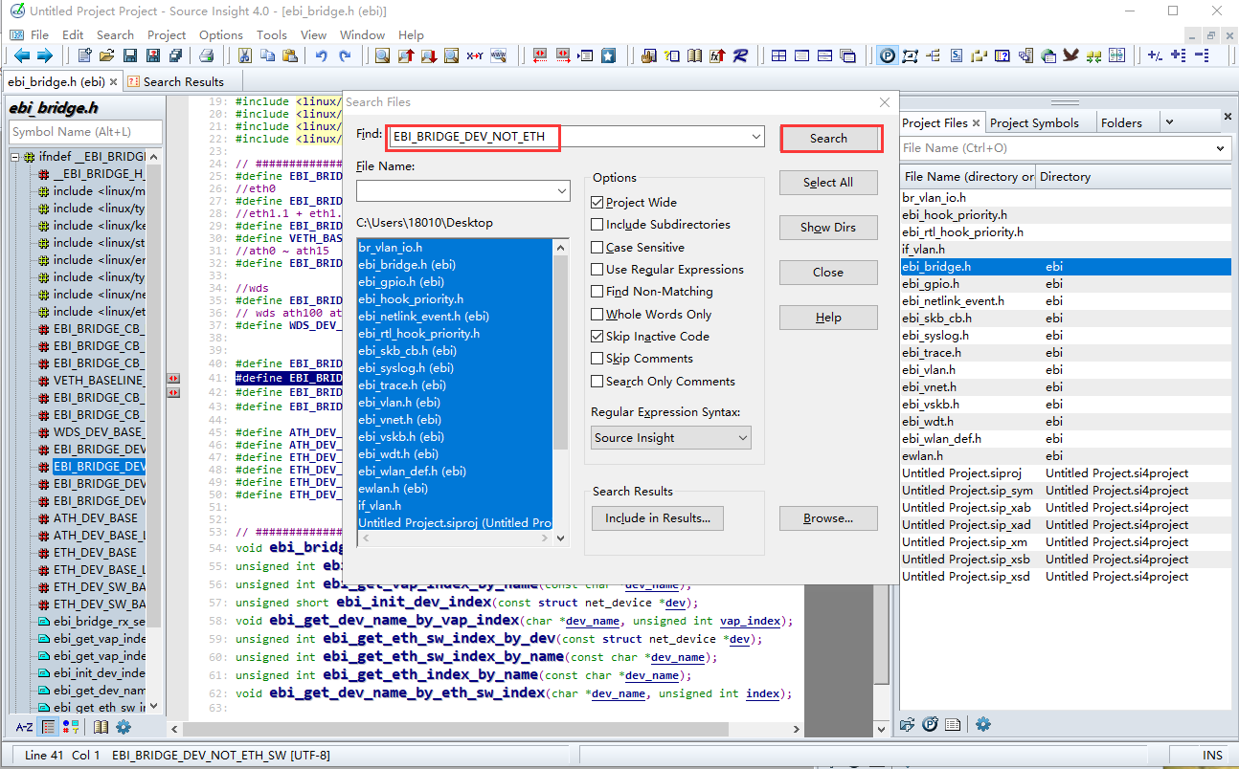Click the Include in Results button
The width and height of the screenshot is (1239, 769).
[x=658, y=518]
